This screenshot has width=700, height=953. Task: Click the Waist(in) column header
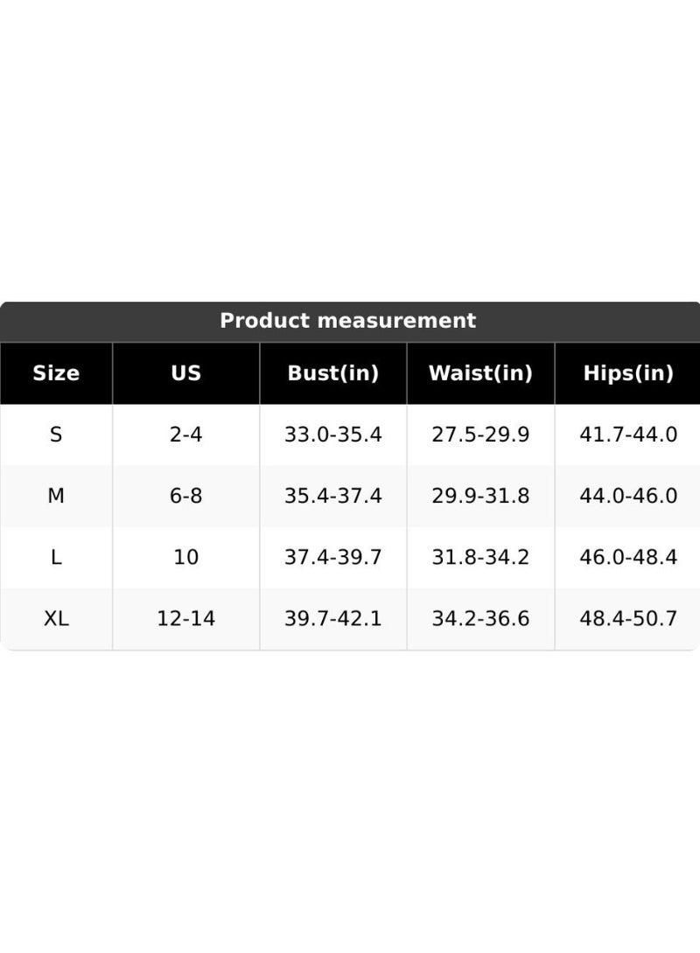pos(480,373)
